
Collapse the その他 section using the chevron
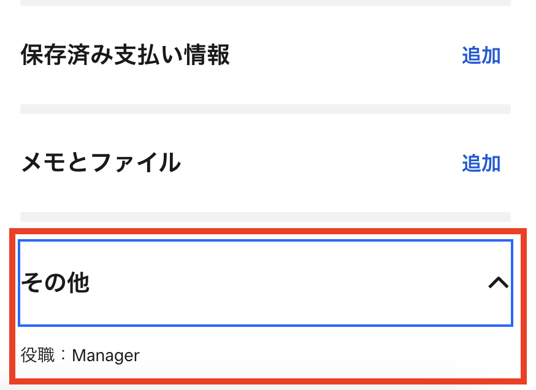(x=499, y=283)
